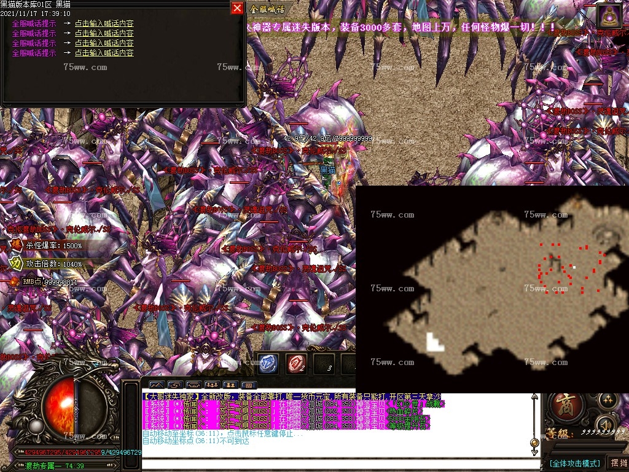
Task: Click the fourth shout content input link
Action: click(104, 53)
